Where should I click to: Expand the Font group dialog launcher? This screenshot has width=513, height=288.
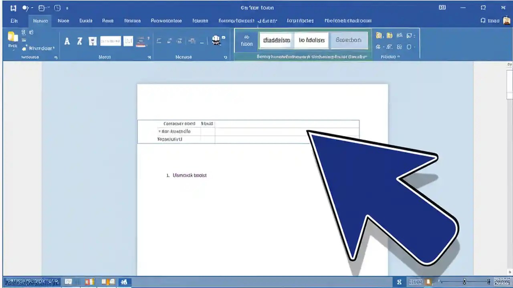click(x=149, y=57)
